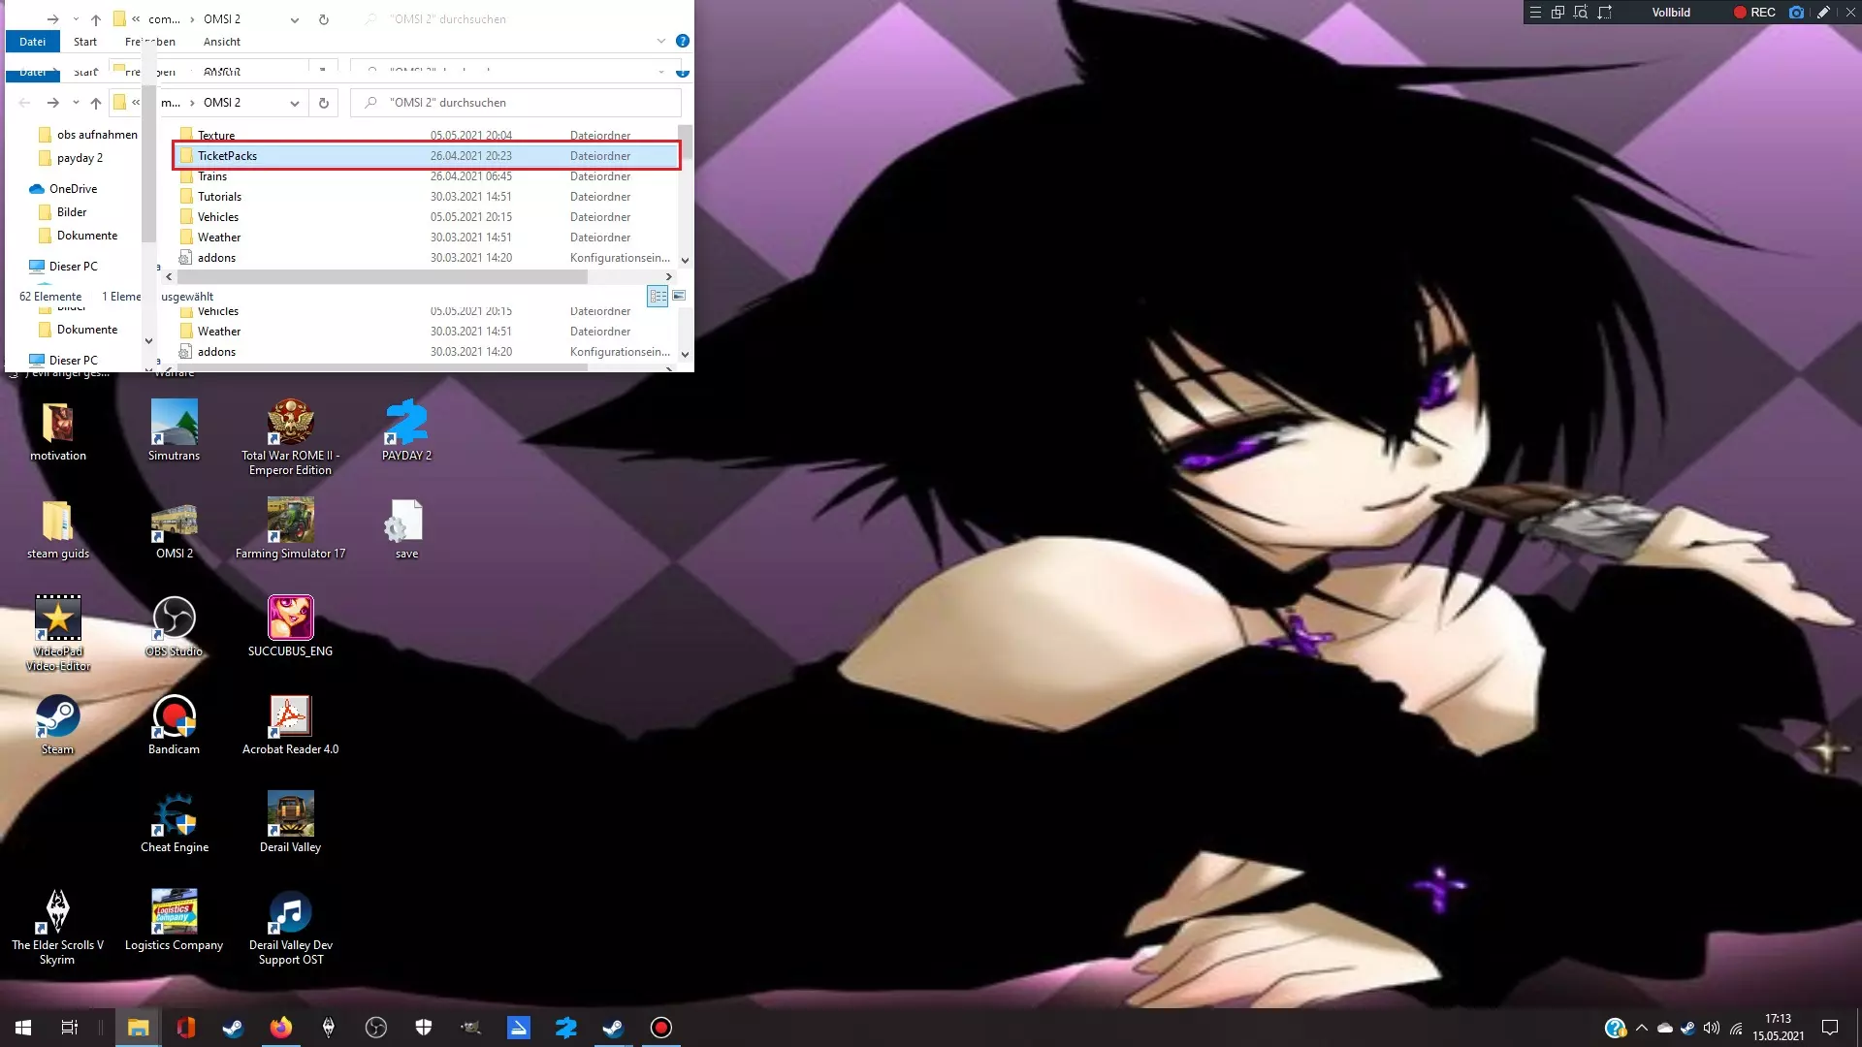
Task: Open recent locations dropdown beside forward arrow
Action: pyautogui.click(x=76, y=103)
